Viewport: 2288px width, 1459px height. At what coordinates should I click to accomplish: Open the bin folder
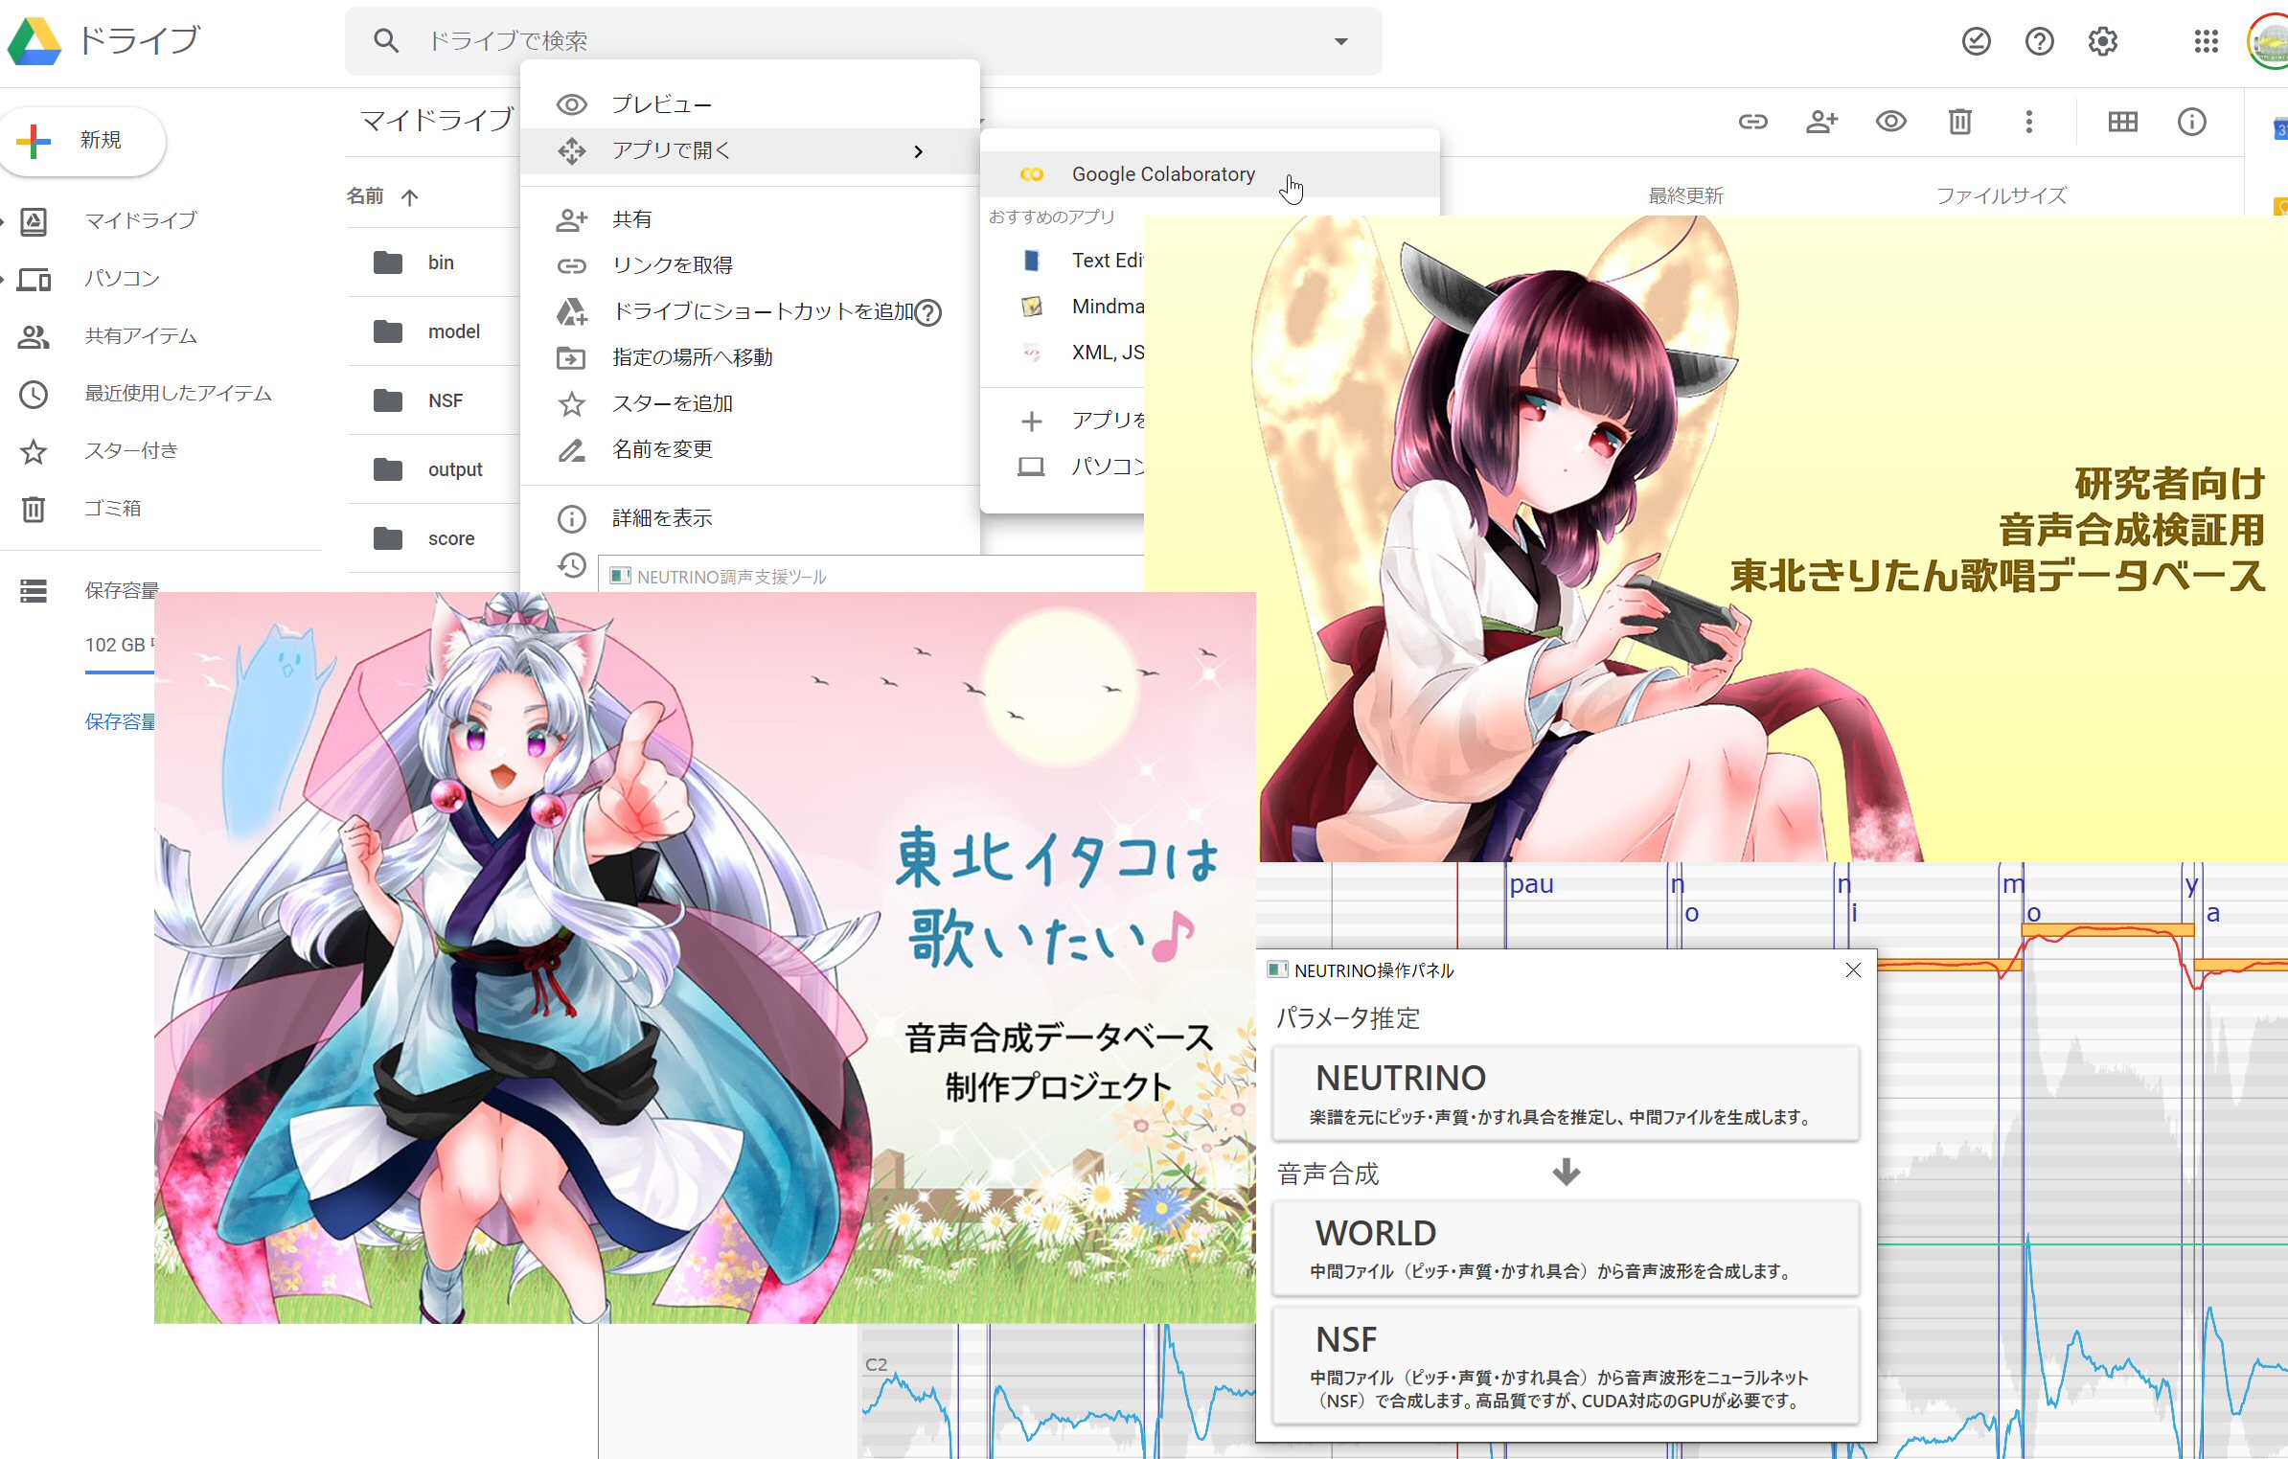tap(433, 262)
